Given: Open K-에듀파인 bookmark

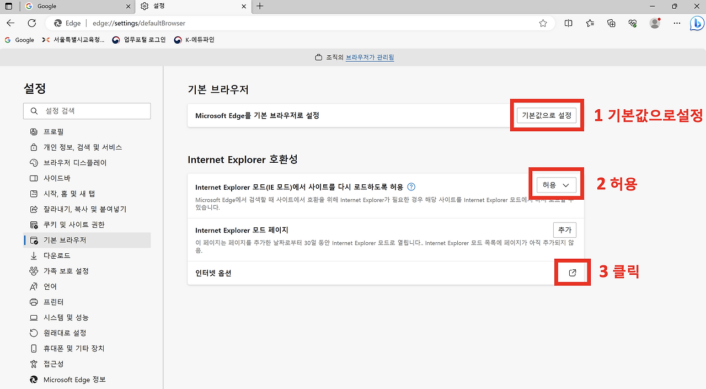Looking at the screenshot, I should pos(194,40).
